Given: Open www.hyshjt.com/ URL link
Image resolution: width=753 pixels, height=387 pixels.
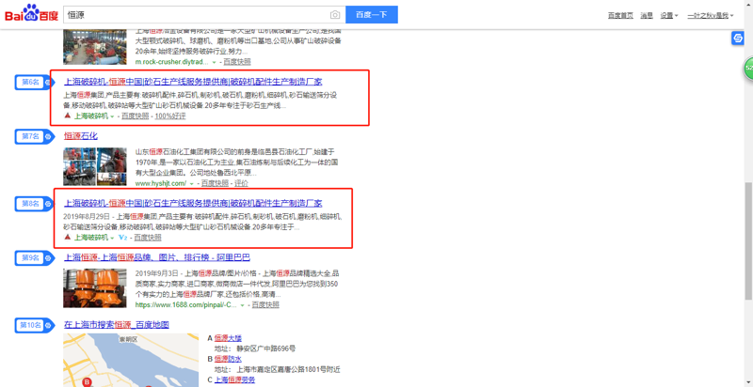Looking at the screenshot, I should (160, 183).
